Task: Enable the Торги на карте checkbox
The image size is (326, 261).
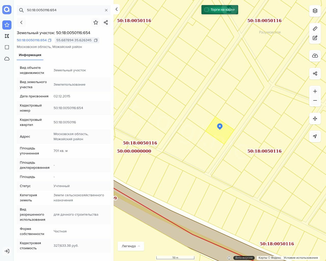Action: click(x=207, y=10)
